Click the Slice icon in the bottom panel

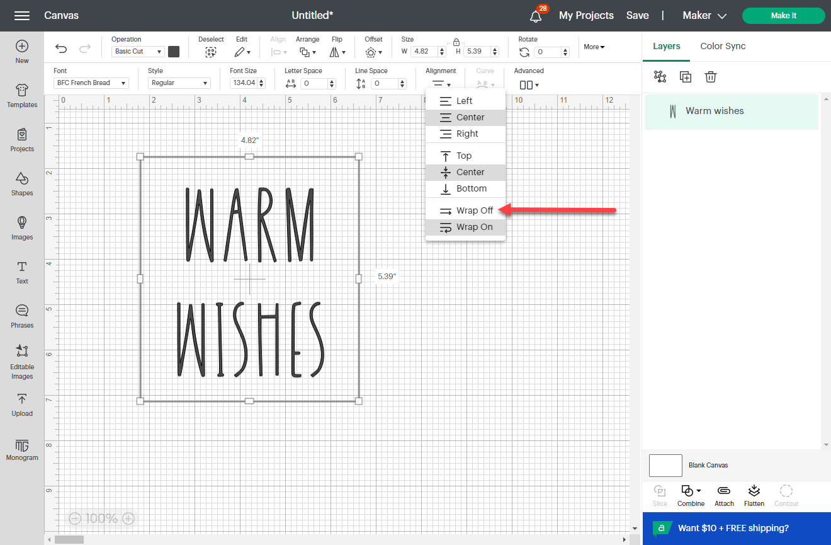coord(660,495)
